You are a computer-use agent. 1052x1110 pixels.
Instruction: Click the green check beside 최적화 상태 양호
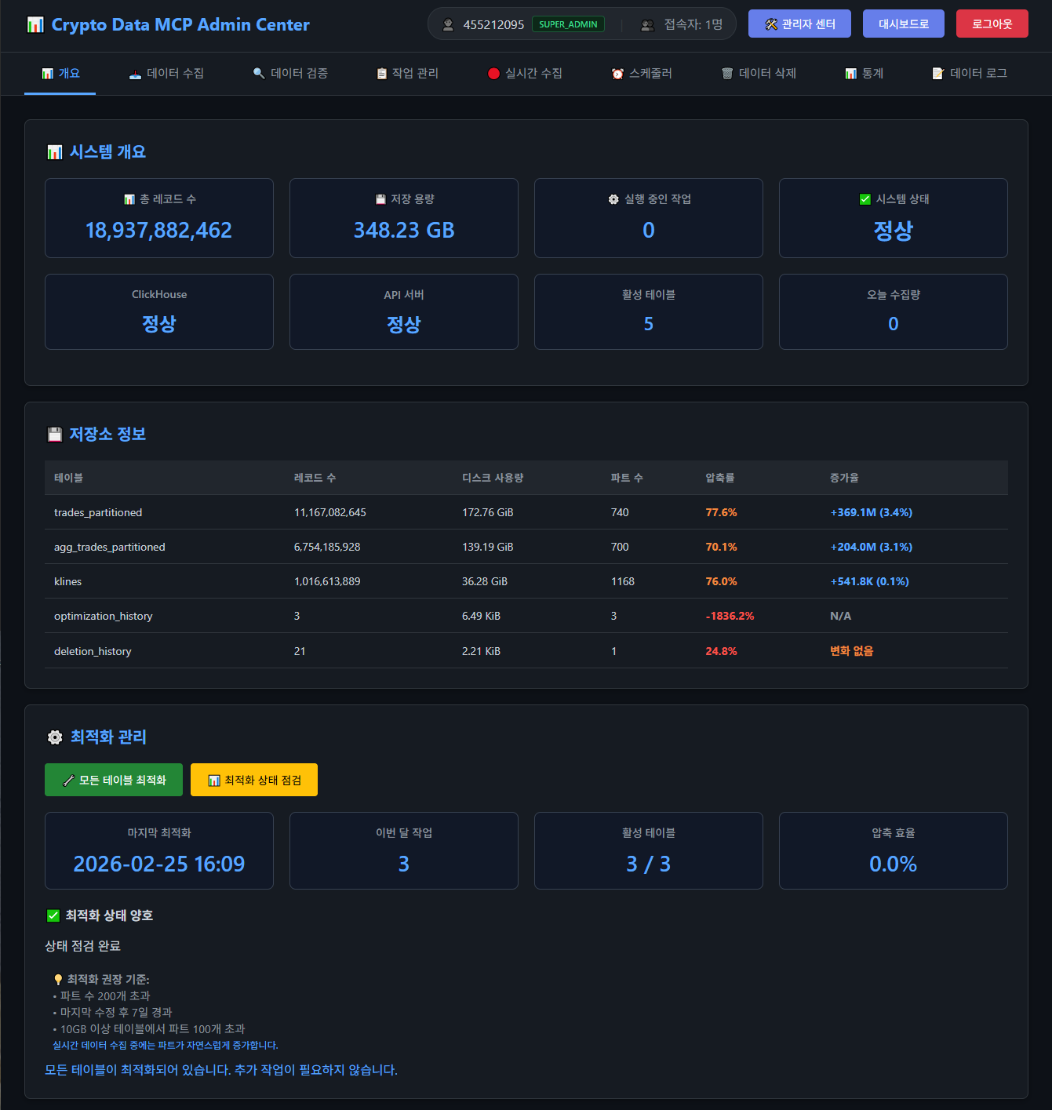(53, 915)
